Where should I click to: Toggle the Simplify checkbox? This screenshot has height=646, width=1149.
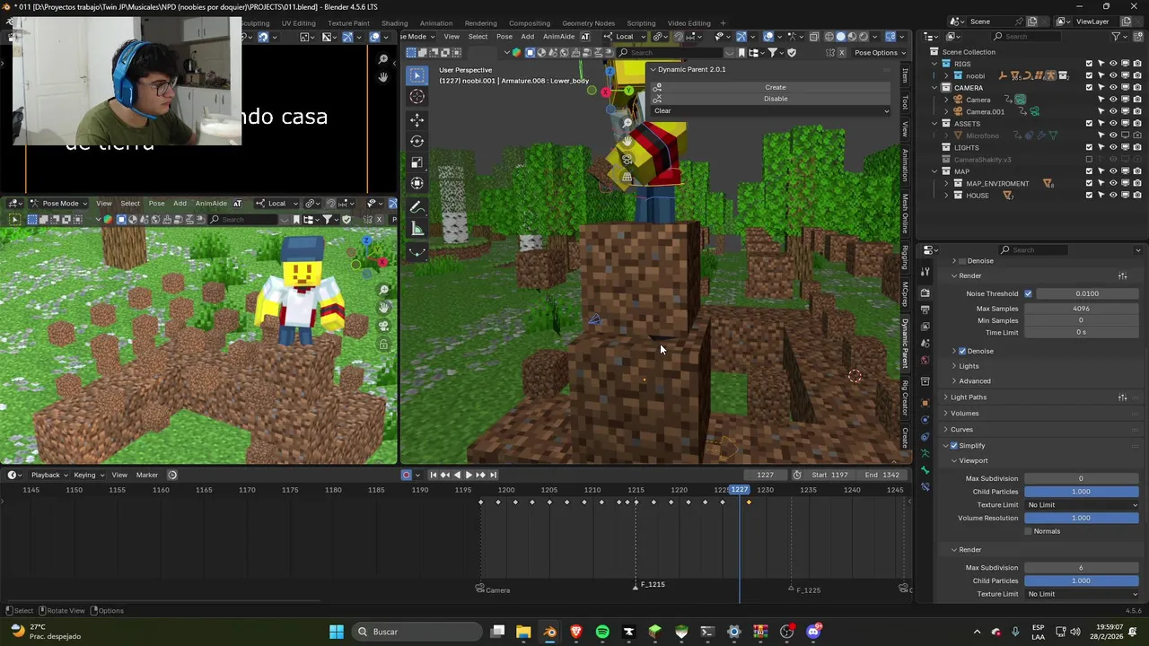pyautogui.click(x=954, y=445)
